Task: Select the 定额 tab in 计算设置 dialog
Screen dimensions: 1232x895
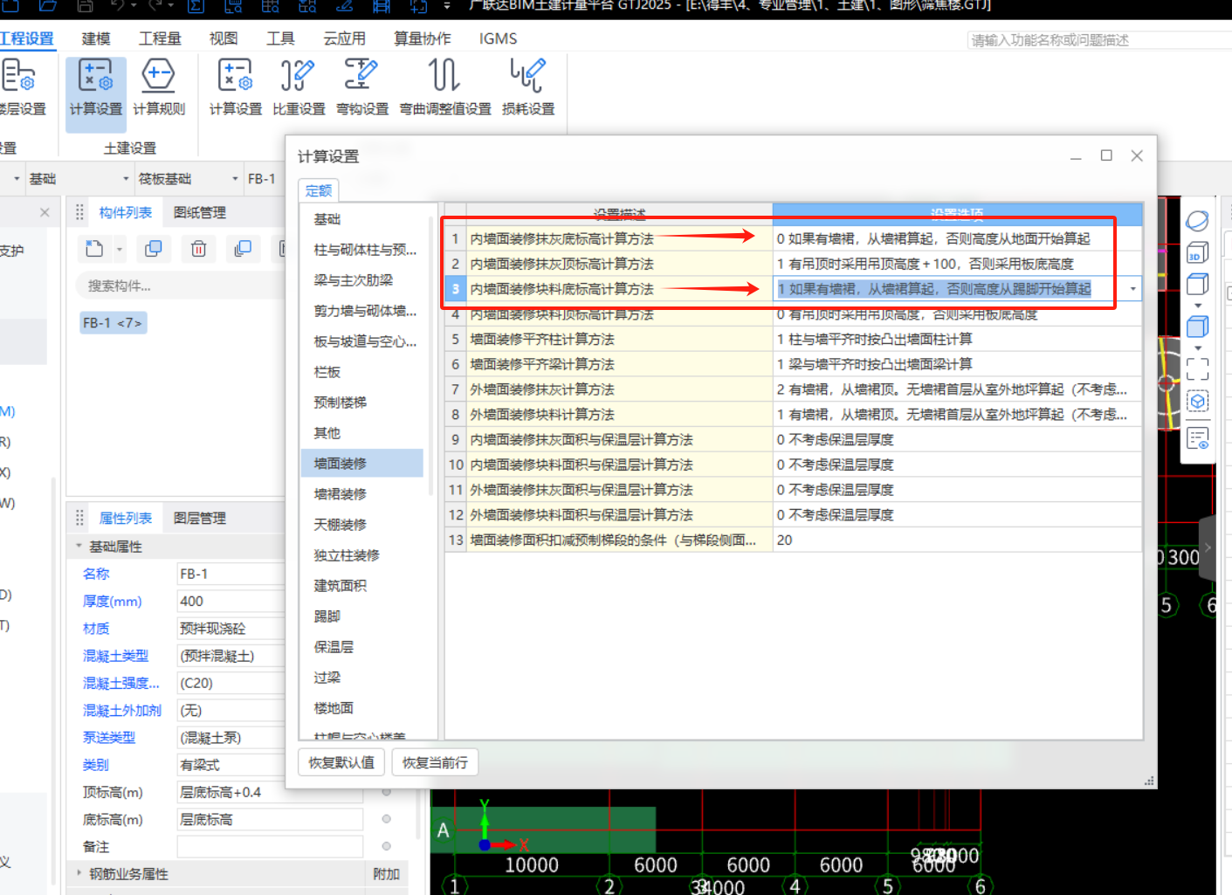Action: (x=319, y=190)
